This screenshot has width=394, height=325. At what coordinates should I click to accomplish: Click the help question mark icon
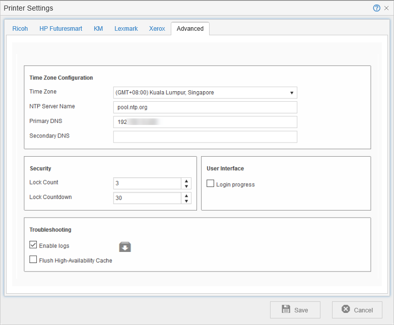pyautogui.click(x=377, y=8)
